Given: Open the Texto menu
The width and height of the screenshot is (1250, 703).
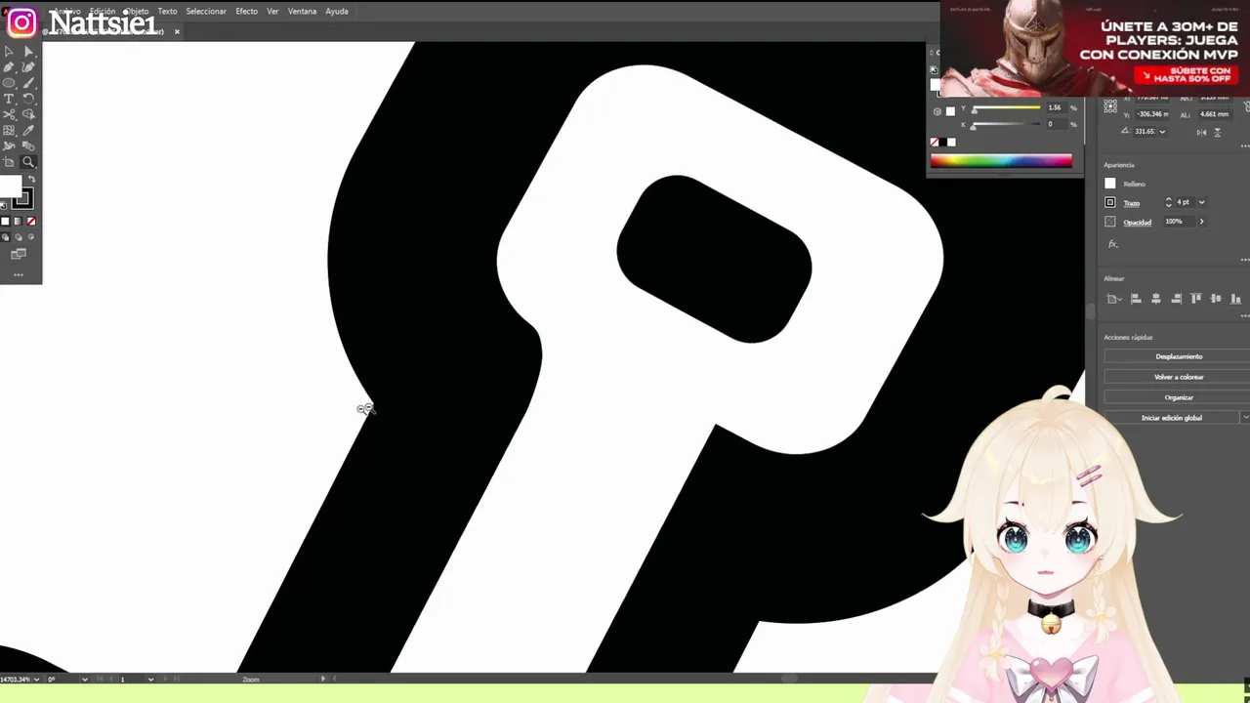Looking at the screenshot, I should click(x=167, y=11).
